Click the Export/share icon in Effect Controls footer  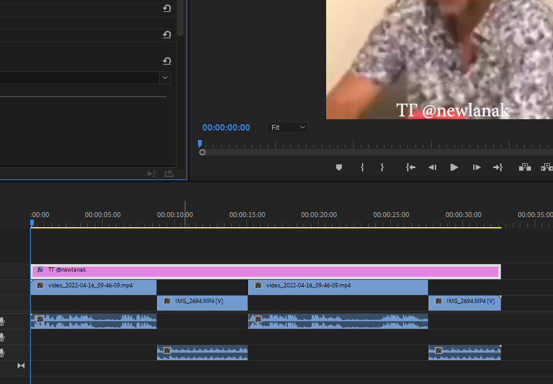point(168,174)
